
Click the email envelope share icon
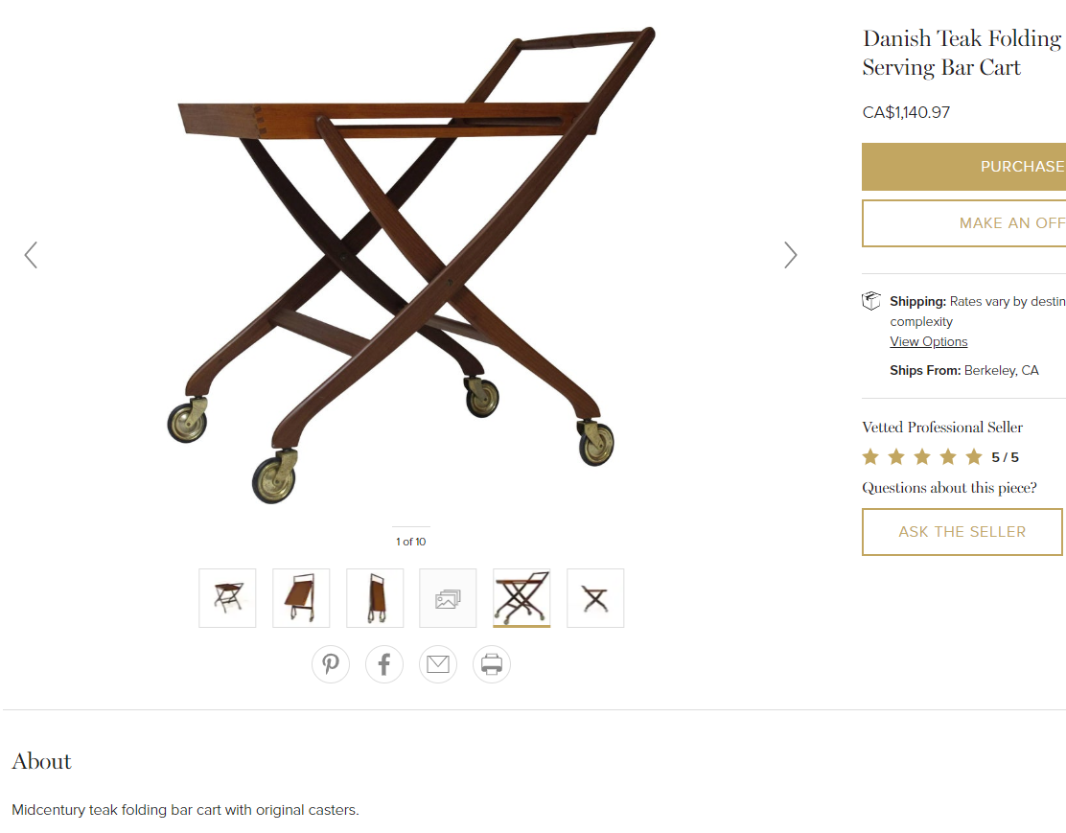(x=438, y=663)
